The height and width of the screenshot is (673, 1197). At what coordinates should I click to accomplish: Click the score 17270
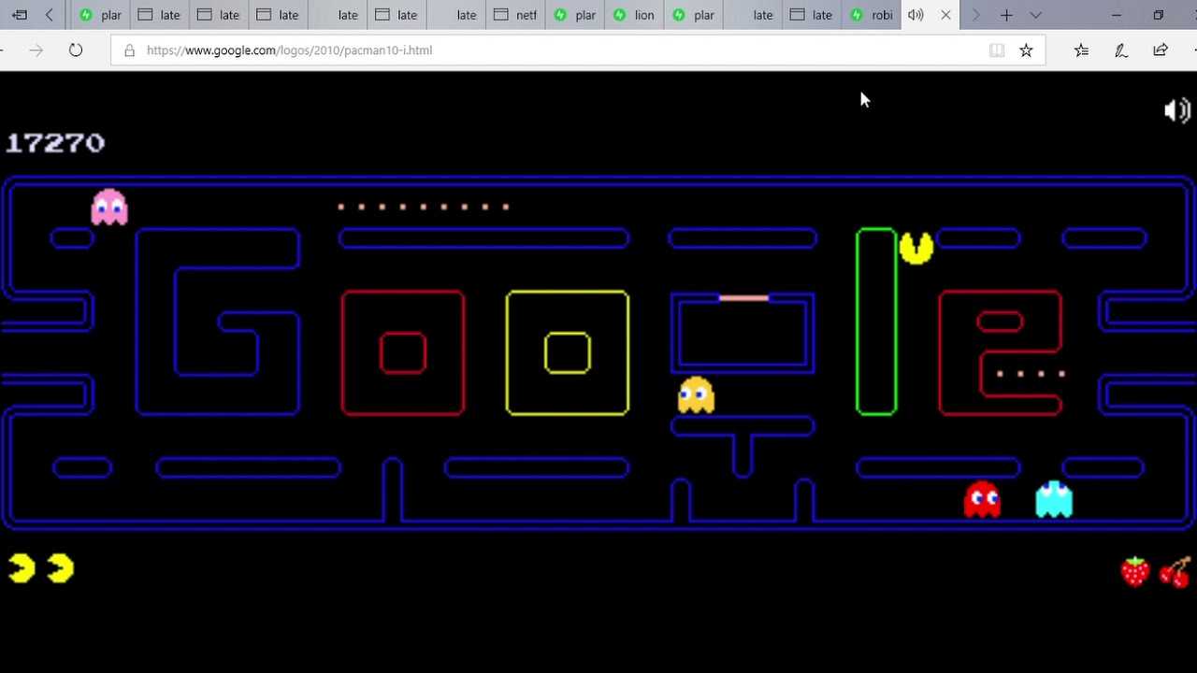[55, 143]
